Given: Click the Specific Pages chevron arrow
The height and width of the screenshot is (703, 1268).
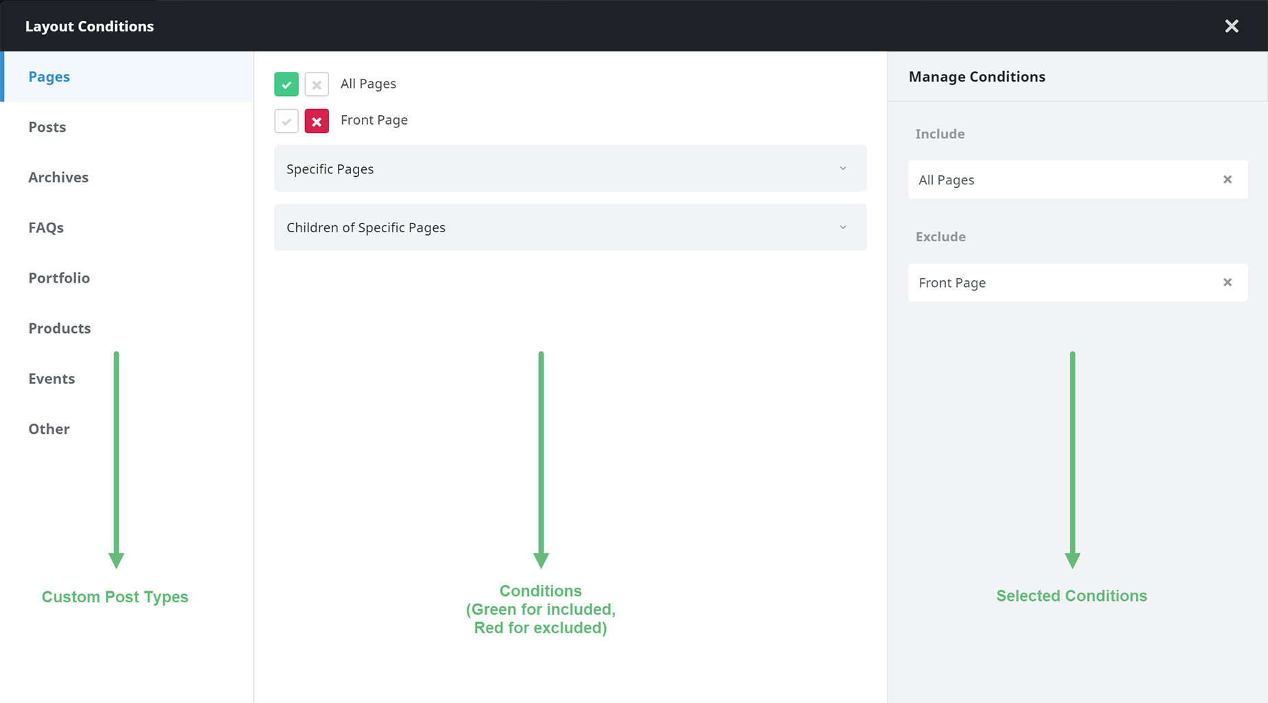Looking at the screenshot, I should (843, 169).
